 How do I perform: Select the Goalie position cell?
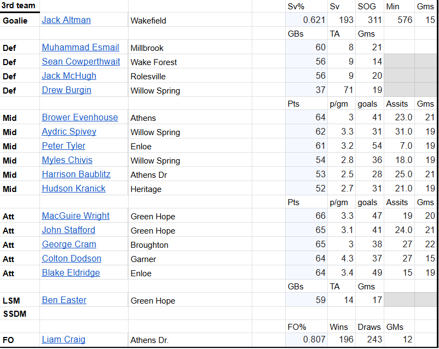tap(20, 20)
